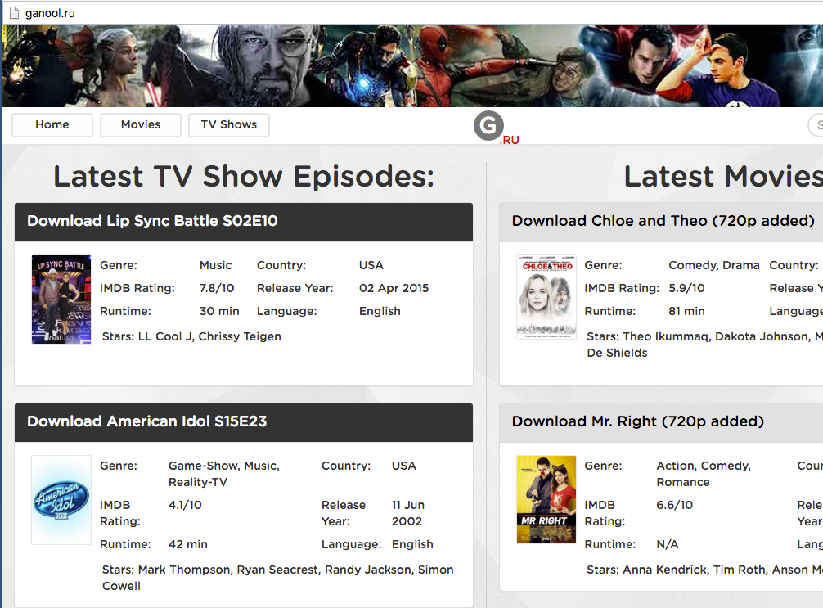The image size is (823, 608).
Task: Click the site header banner image
Action: click(x=412, y=66)
